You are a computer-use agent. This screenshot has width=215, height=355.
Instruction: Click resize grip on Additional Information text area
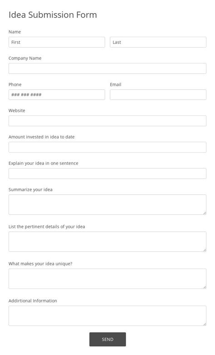(x=205, y=324)
